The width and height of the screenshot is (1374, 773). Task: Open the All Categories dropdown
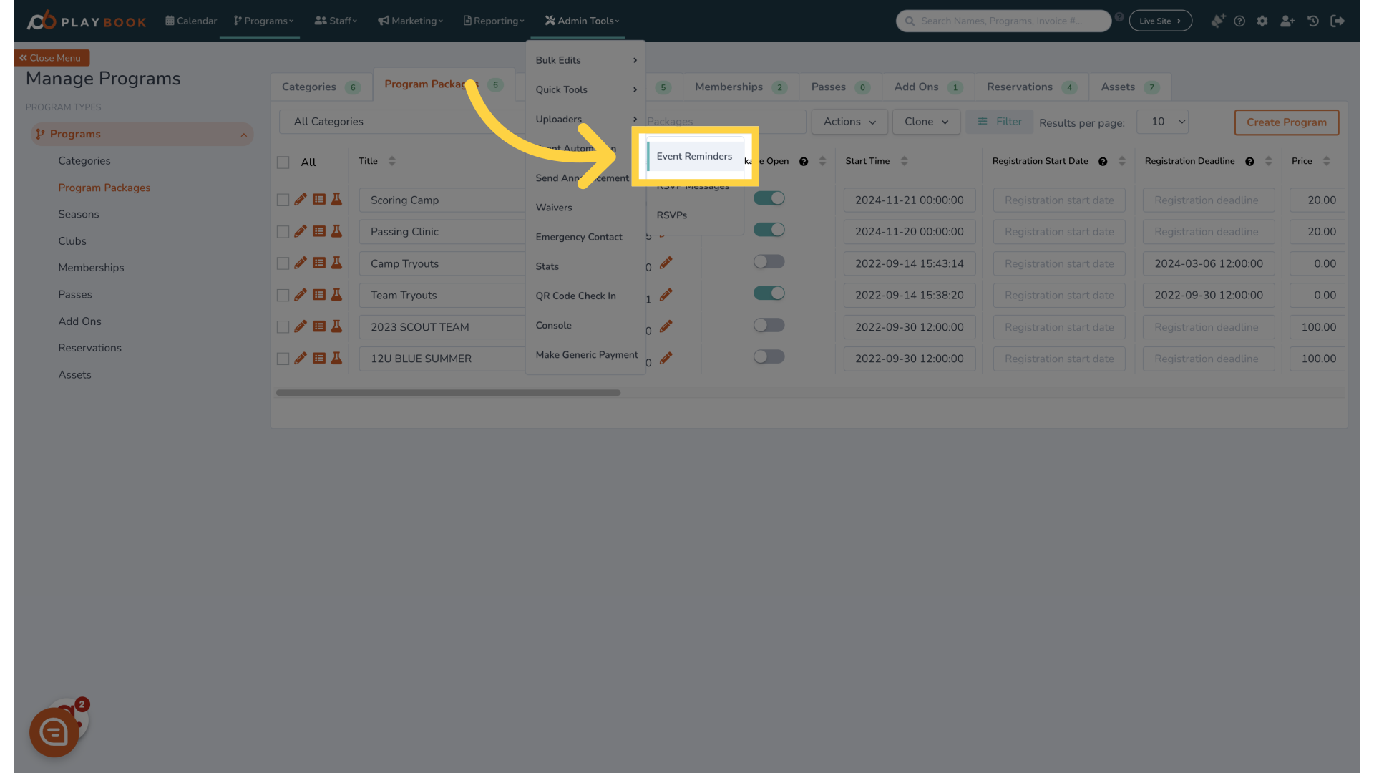click(401, 122)
